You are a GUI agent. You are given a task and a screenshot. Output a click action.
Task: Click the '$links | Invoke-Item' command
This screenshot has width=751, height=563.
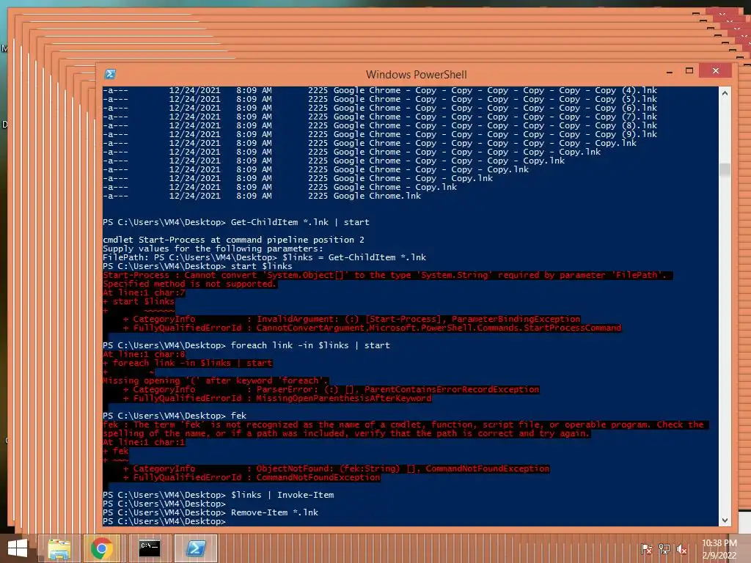(x=282, y=495)
